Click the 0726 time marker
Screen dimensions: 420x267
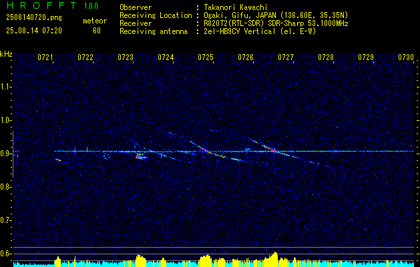[246, 57]
